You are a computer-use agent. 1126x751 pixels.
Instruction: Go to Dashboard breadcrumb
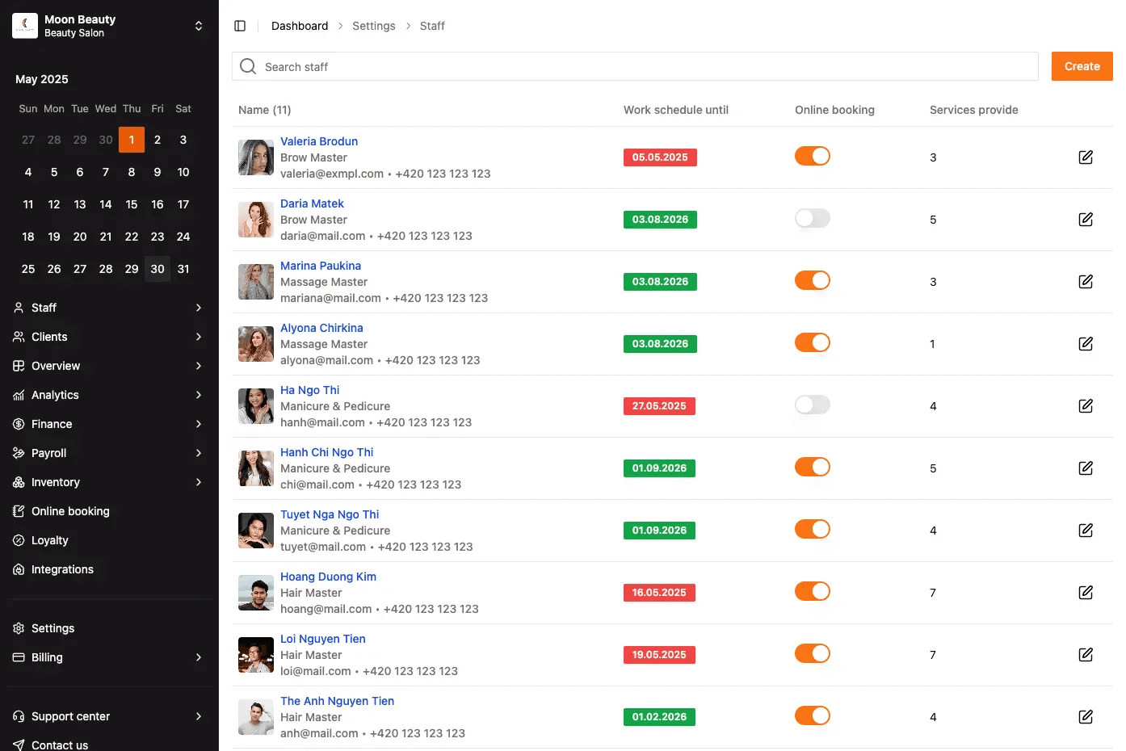(300, 26)
